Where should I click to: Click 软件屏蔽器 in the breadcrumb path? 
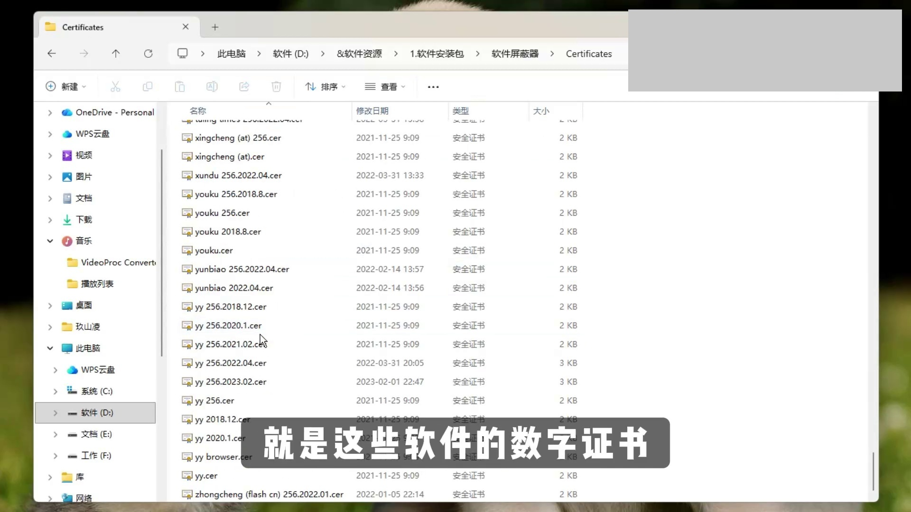[515, 54]
